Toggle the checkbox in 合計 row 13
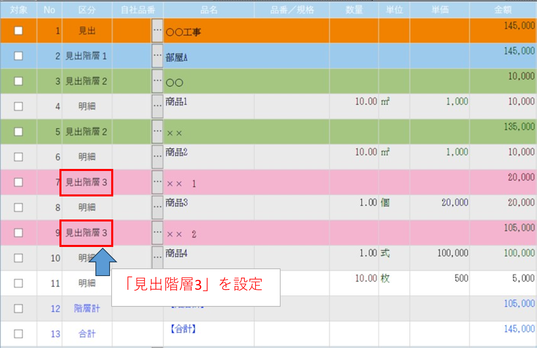 pos(18,334)
